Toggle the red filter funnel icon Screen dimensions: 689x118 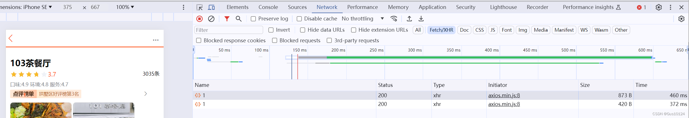coord(227,19)
